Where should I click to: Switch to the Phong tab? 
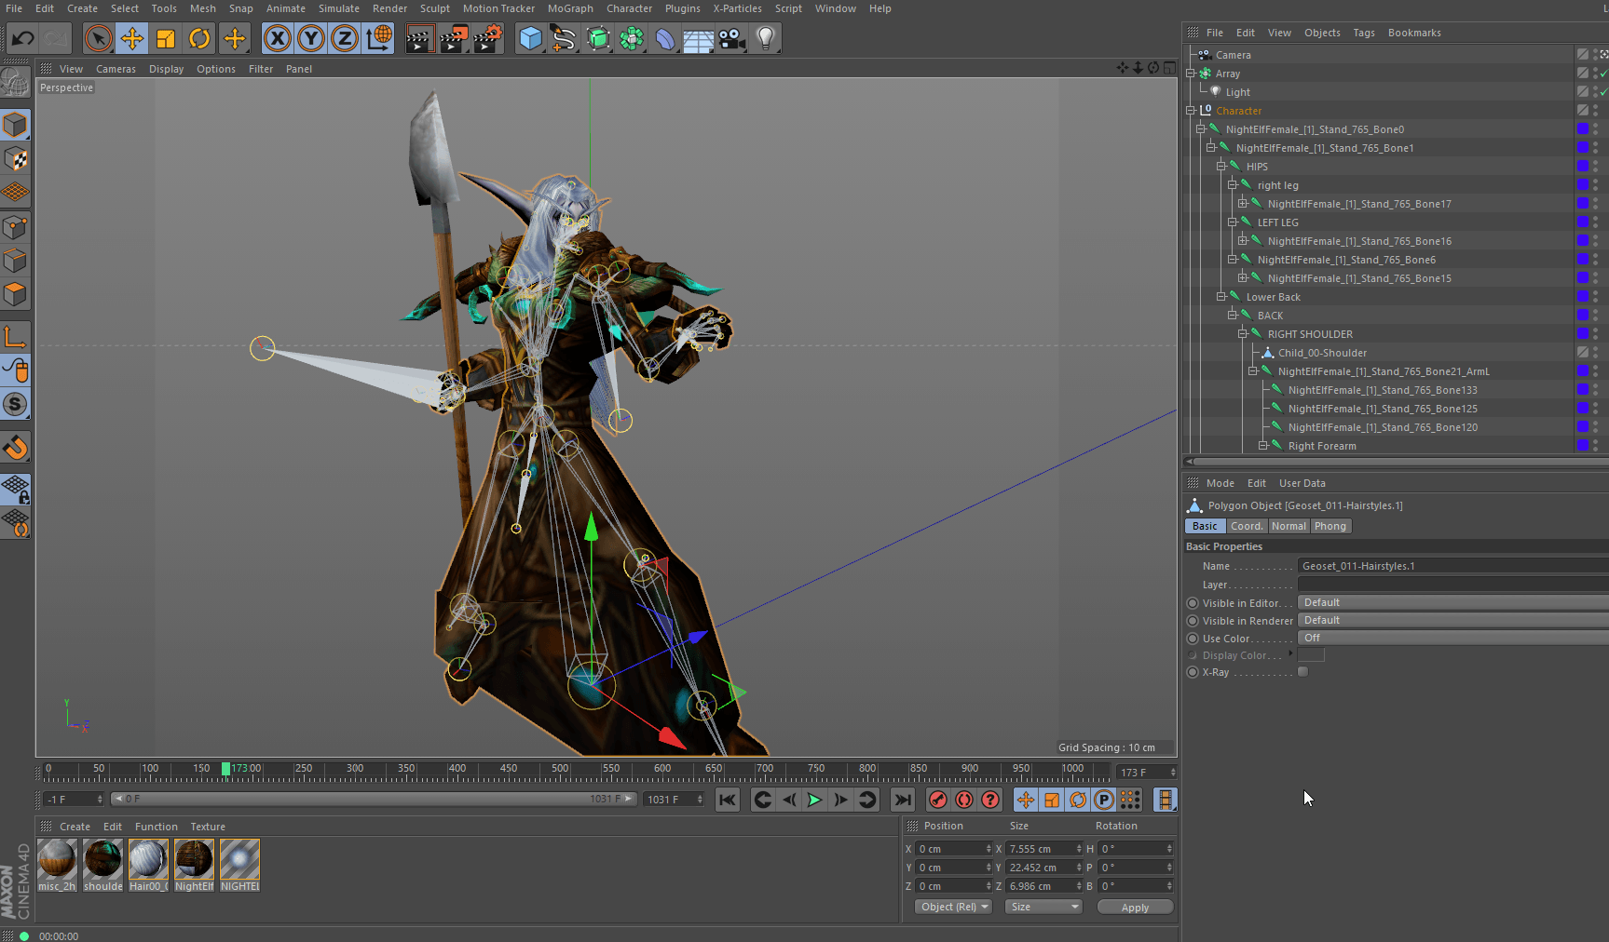[1330, 526]
